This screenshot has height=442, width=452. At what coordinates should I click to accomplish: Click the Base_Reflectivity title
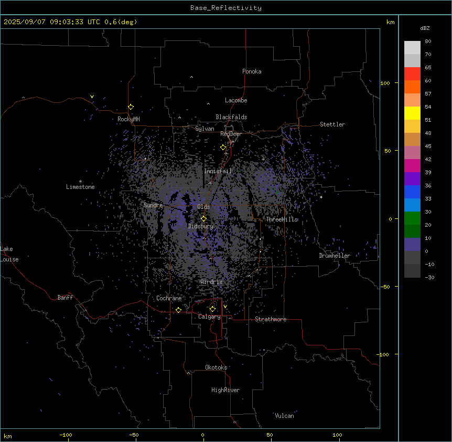click(226, 8)
